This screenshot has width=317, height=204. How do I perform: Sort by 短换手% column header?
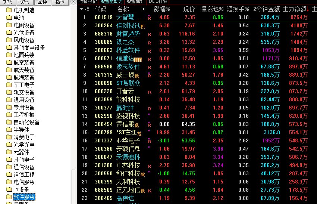tap(238, 9)
